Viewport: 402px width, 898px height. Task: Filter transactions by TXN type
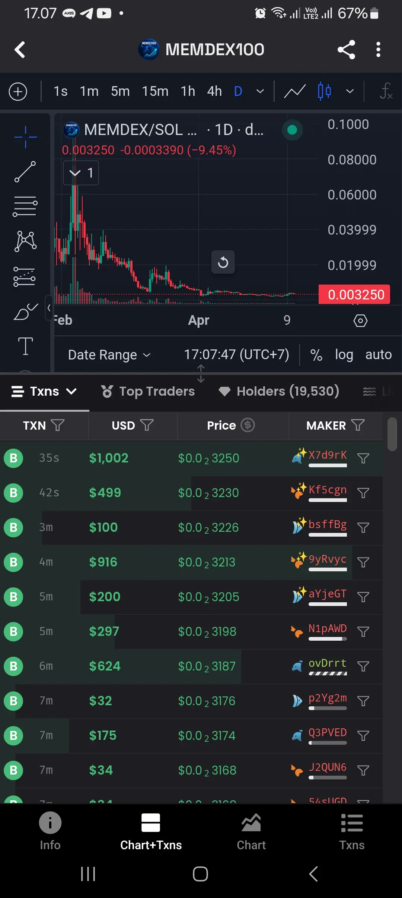(57, 425)
